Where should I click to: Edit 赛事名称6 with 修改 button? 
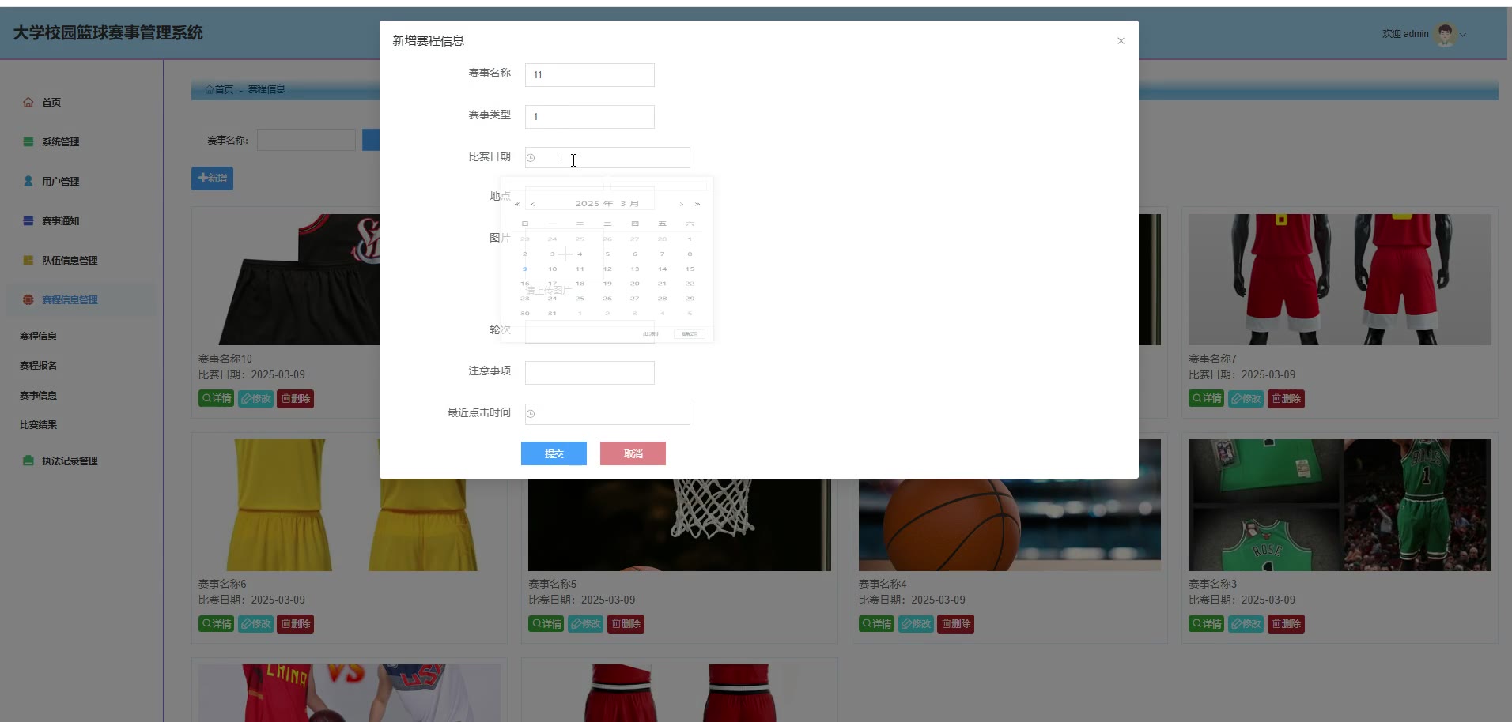pyautogui.click(x=255, y=624)
